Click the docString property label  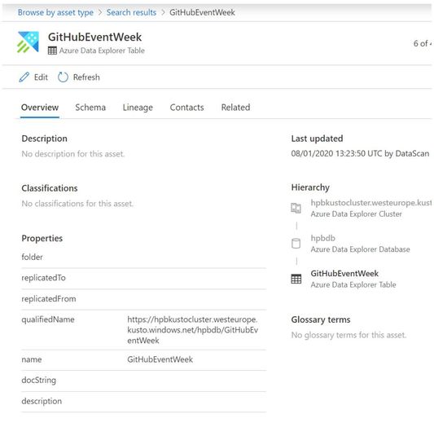point(39,381)
